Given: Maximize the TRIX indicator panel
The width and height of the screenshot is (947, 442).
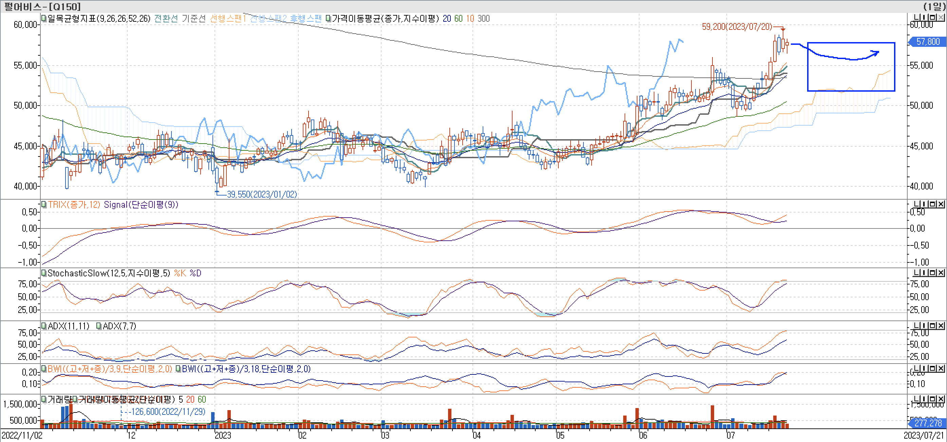Looking at the screenshot, I should click(x=932, y=204).
